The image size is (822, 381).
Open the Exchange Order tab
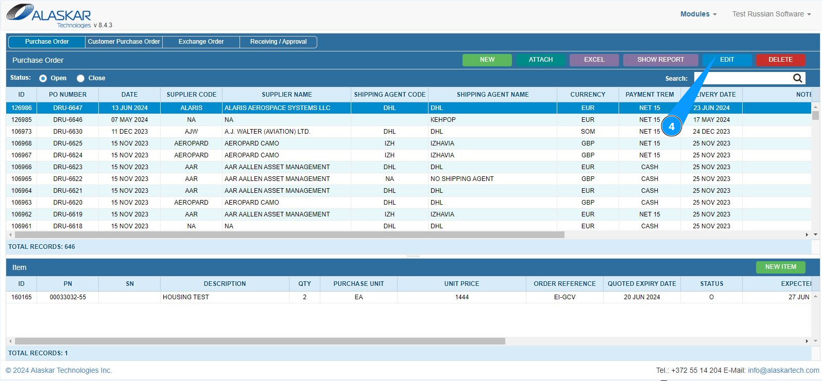[201, 42]
